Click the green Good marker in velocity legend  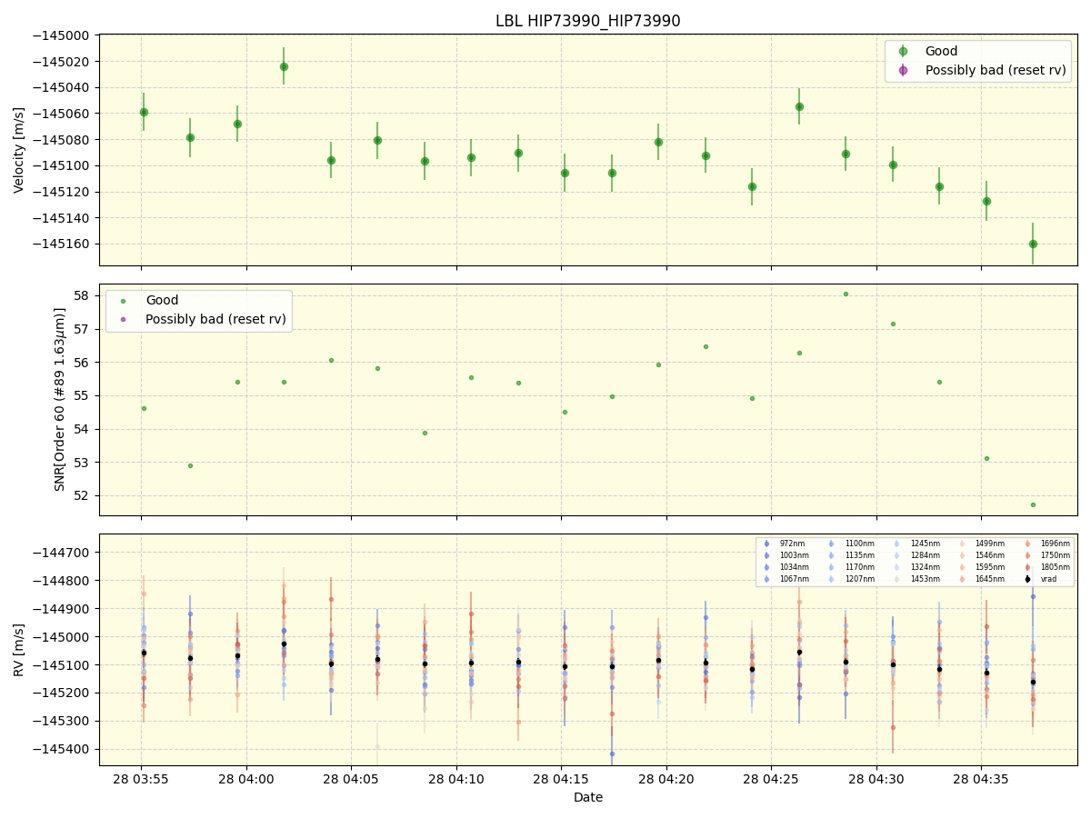903,52
